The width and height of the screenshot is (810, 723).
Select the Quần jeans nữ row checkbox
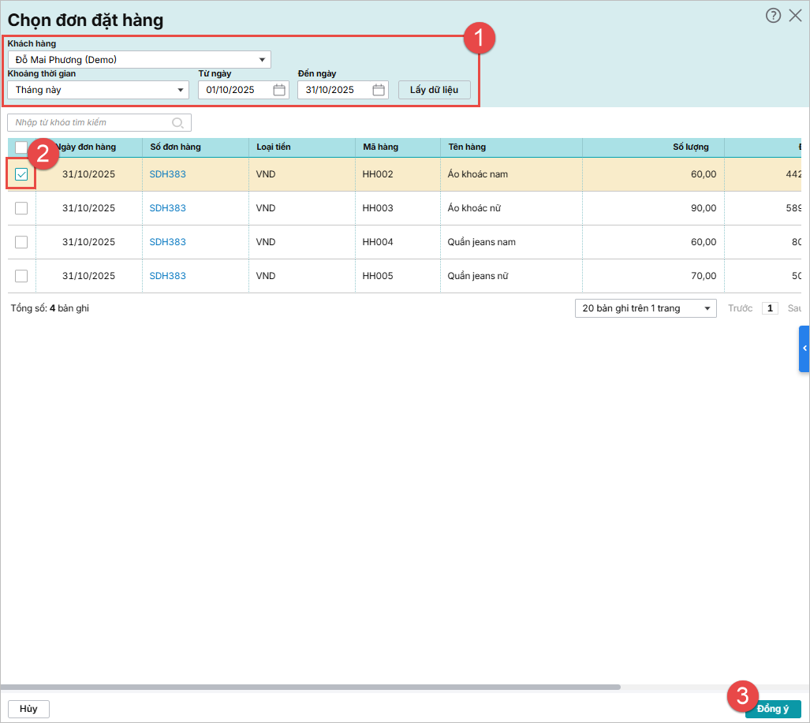[21, 276]
